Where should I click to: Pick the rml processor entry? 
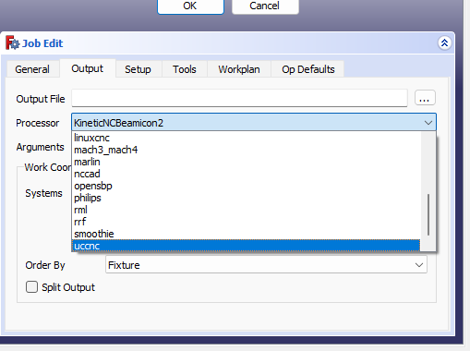(246, 210)
